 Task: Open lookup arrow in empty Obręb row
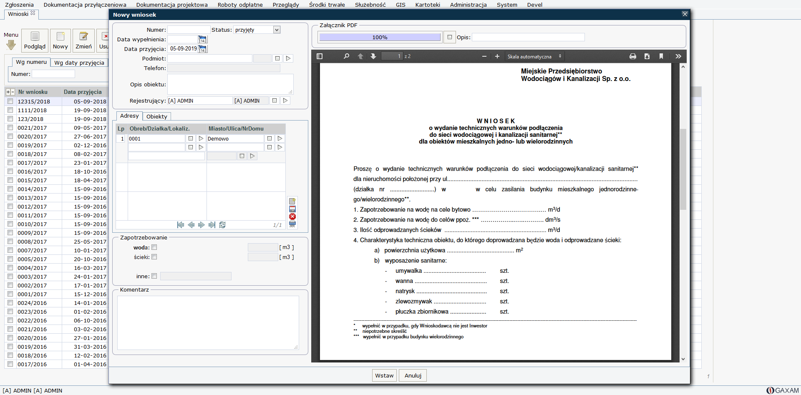(201, 147)
